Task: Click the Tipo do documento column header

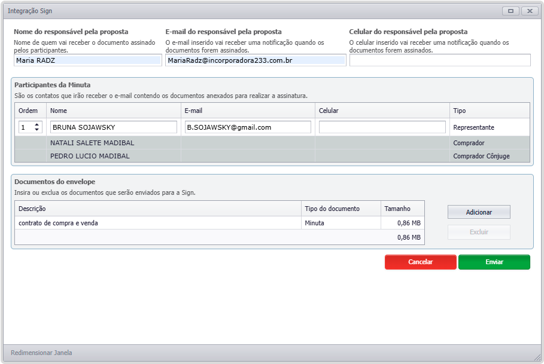Action: (332, 209)
